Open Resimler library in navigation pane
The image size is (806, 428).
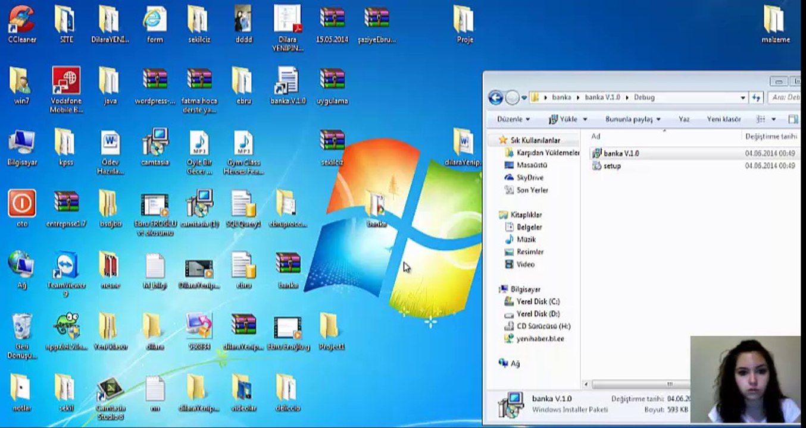(529, 252)
